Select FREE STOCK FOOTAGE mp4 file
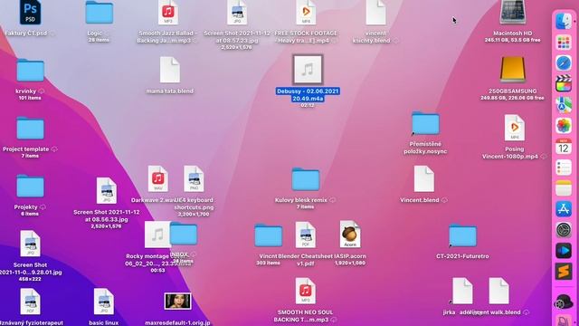 [x=306, y=12]
